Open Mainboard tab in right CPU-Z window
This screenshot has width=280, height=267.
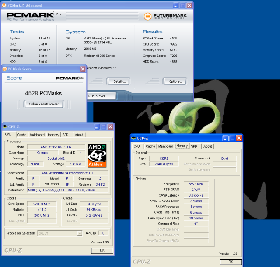click(x=166, y=146)
